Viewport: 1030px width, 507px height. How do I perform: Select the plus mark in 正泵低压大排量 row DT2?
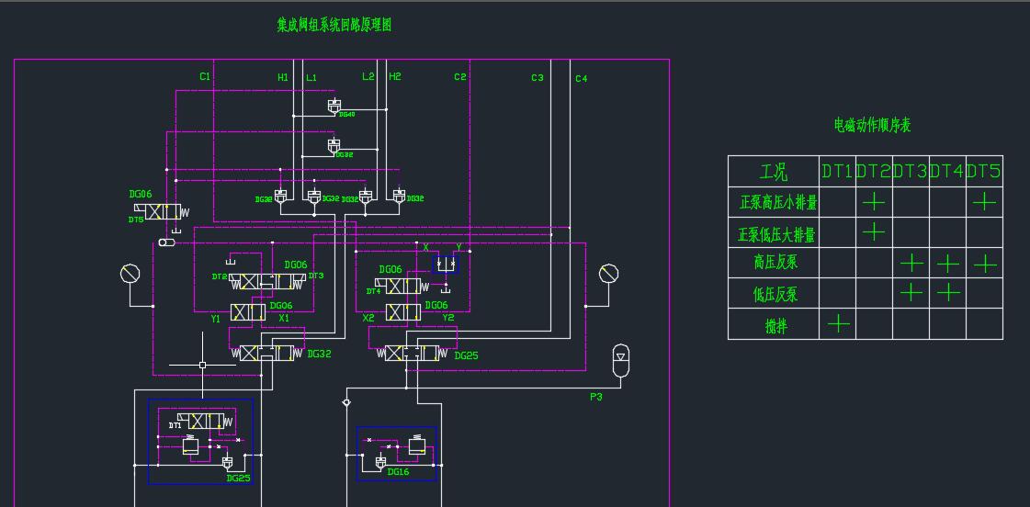pos(874,231)
